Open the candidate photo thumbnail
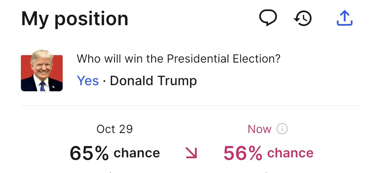Image resolution: width=383 pixels, height=173 pixels. (x=42, y=70)
